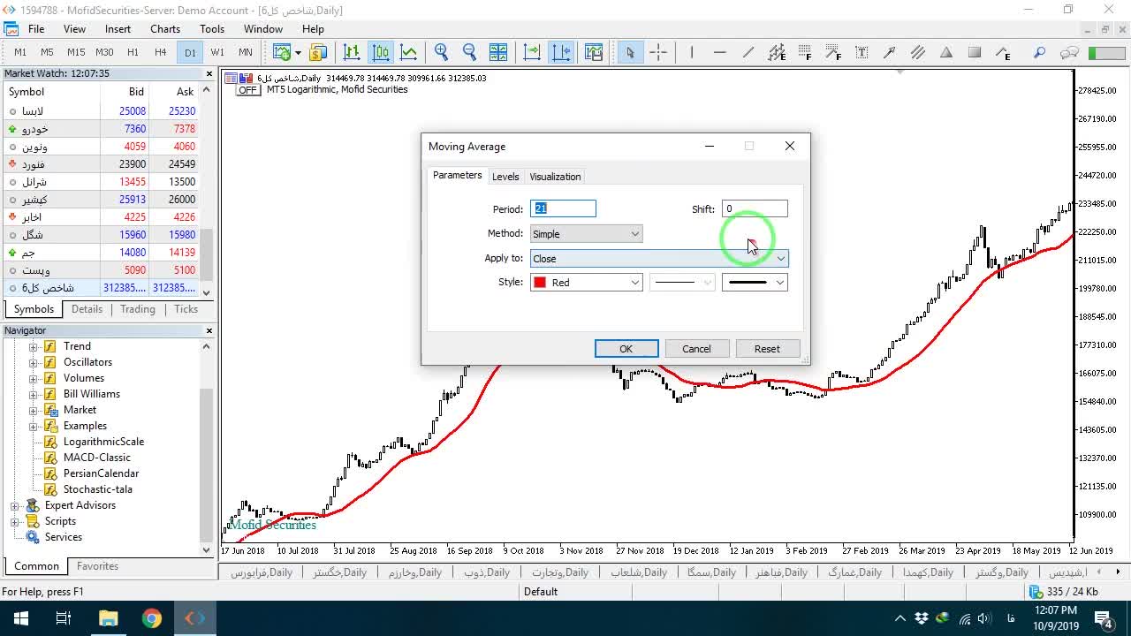
Task: Select the crosshair tool
Action: point(658,52)
